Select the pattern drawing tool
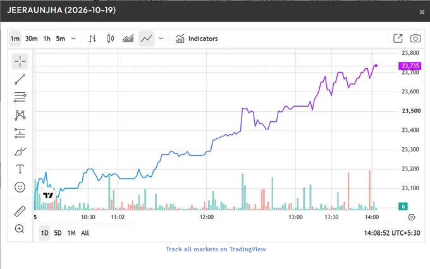The height and width of the screenshot is (269, 430). 20,115
